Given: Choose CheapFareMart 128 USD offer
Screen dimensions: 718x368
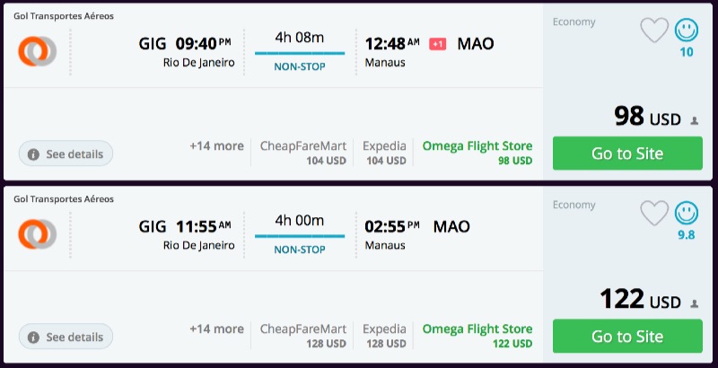Looking at the screenshot, I should (x=303, y=336).
